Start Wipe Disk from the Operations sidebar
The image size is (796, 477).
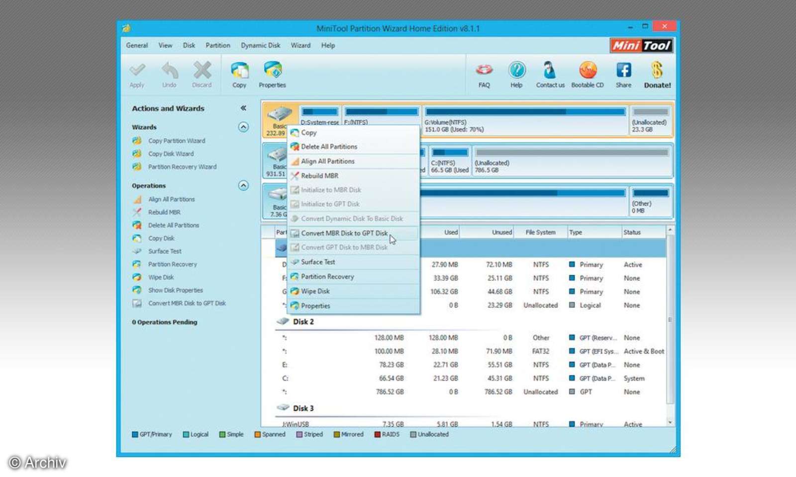pos(161,277)
